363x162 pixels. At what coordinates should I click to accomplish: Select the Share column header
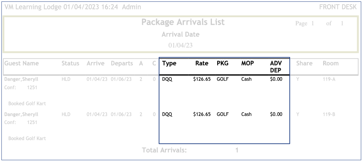tap(304, 63)
